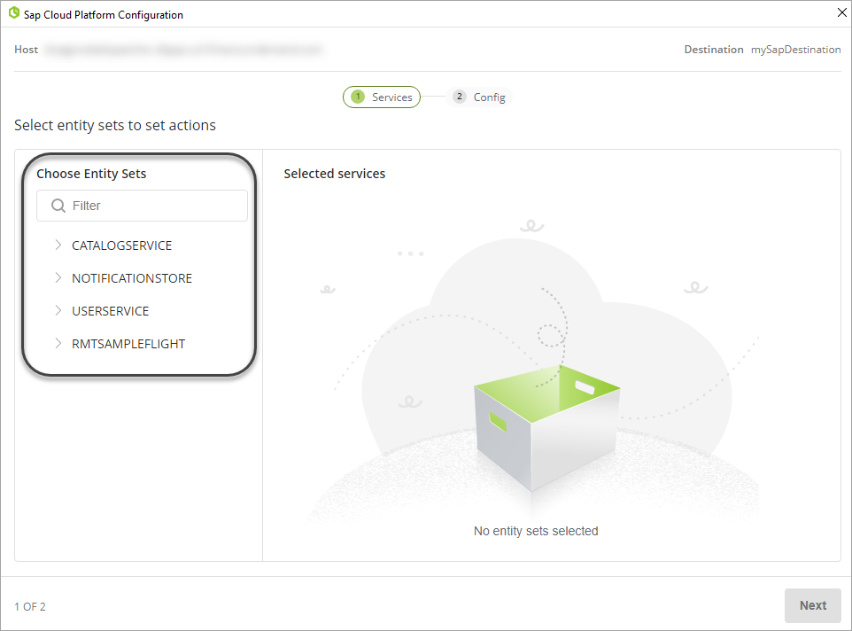This screenshot has height=631, width=852.
Task: Go to the Services step
Action: [382, 97]
